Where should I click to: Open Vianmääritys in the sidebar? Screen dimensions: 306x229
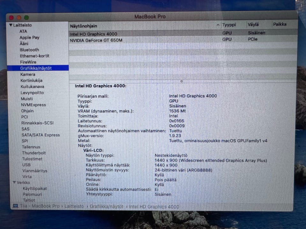point(35,171)
